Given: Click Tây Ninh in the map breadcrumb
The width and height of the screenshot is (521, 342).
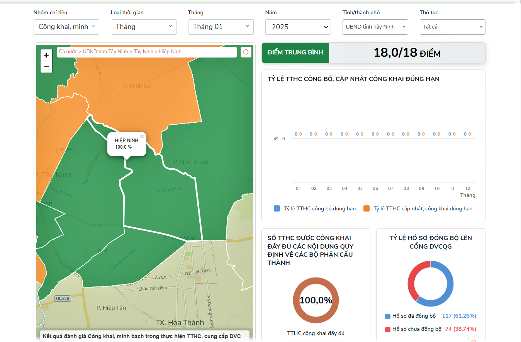Looking at the screenshot, I should (143, 52).
